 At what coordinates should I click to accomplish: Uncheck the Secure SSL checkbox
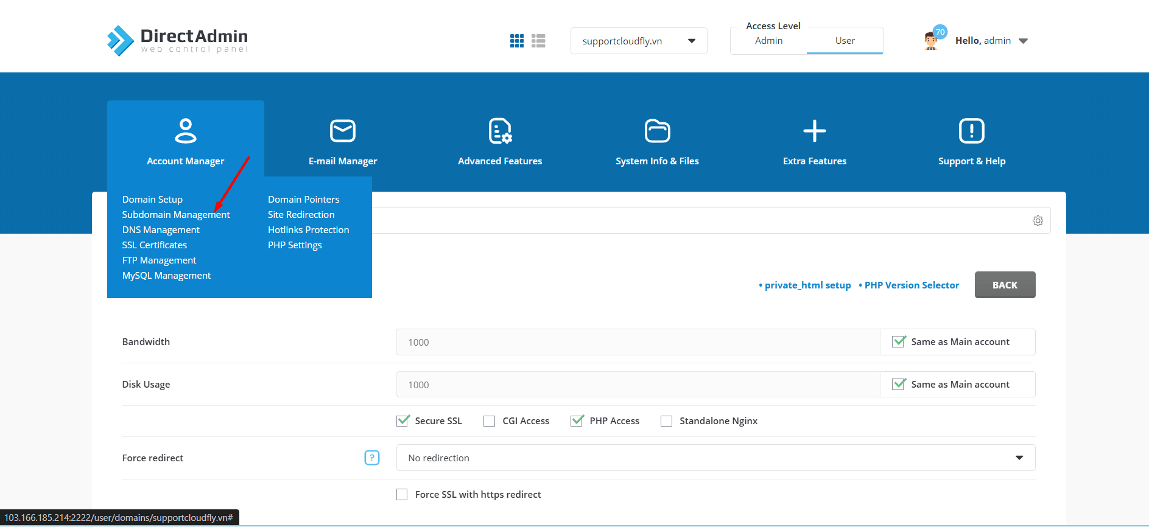click(x=402, y=421)
